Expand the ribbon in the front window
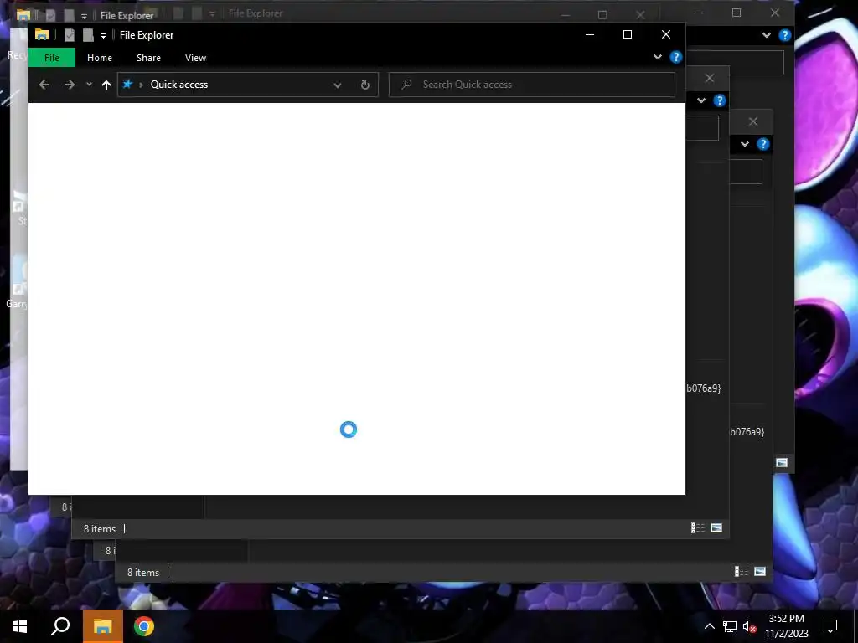 pos(658,57)
